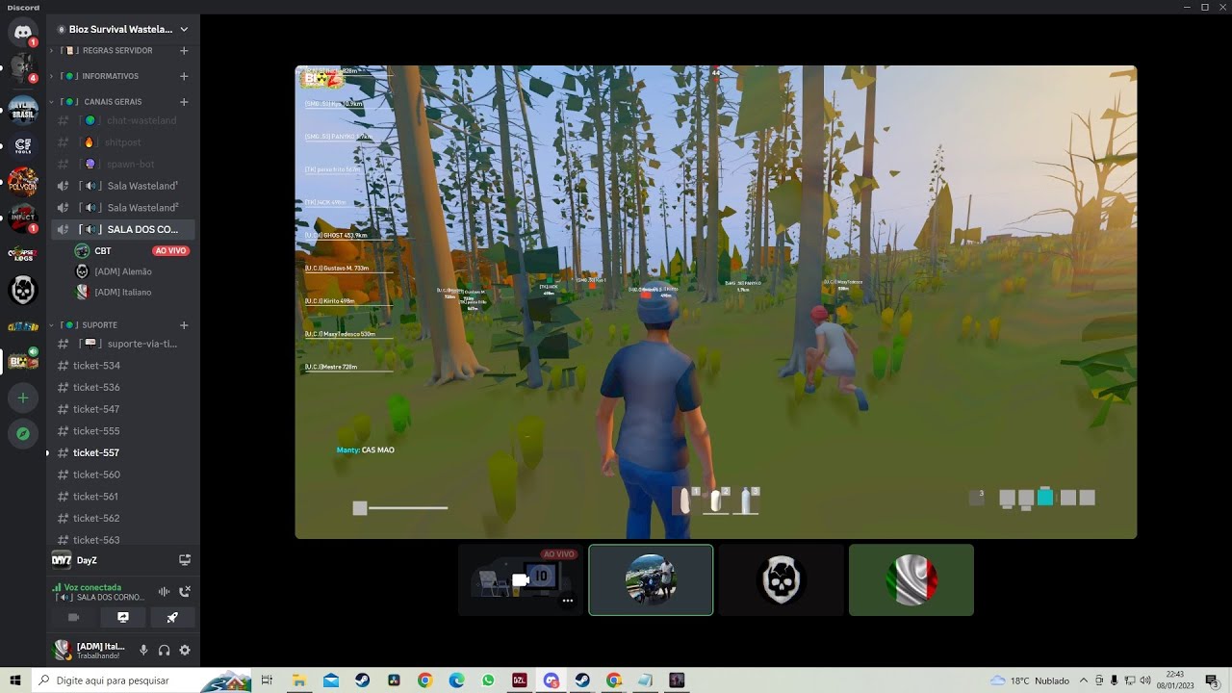Open the Collapse Z Logs server
Image resolution: width=1232 pixels, height=693 pixels.
coord(23,253)
